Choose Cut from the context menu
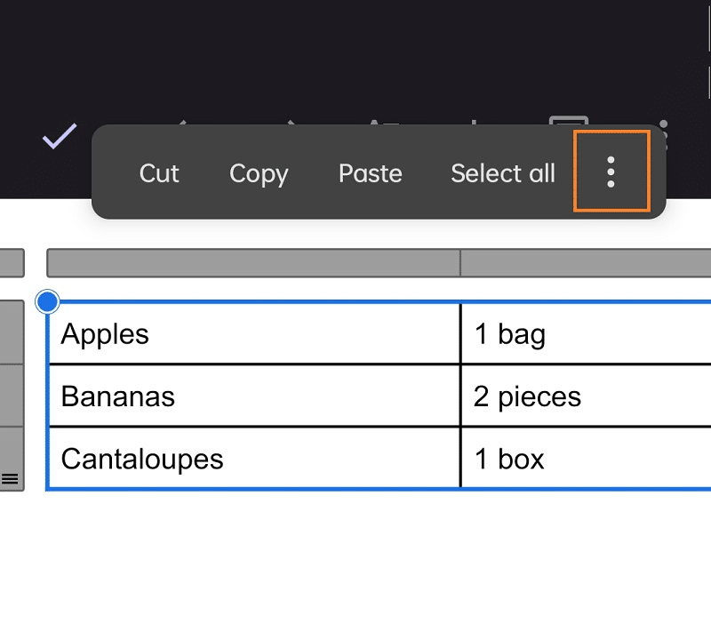The height and width of the screenshot is (624, 711). point(159,173)
